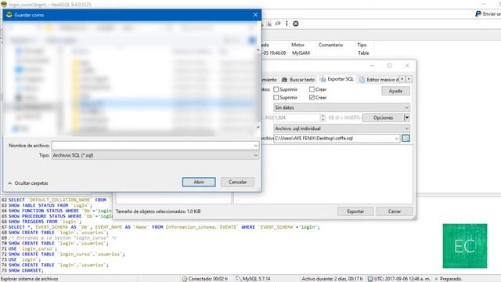Click the Motor column header

point(297,45)
